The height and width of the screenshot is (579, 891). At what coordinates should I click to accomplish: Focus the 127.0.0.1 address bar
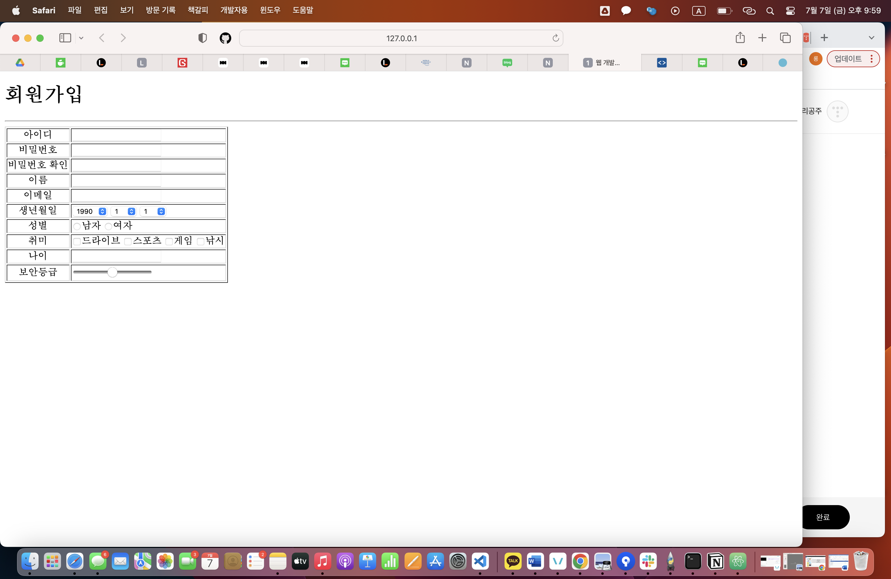(x=401, y=38)
